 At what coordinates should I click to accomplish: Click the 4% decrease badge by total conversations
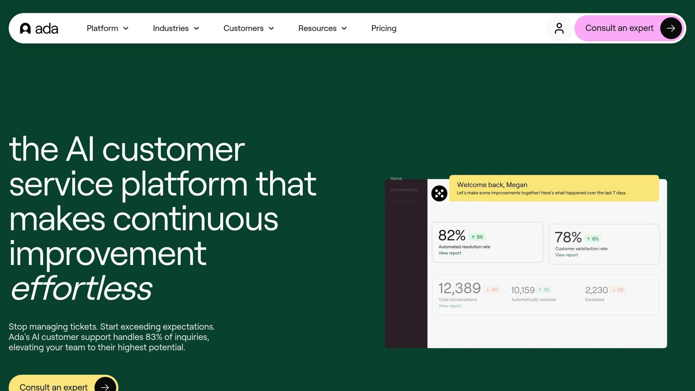coord(492,290)
